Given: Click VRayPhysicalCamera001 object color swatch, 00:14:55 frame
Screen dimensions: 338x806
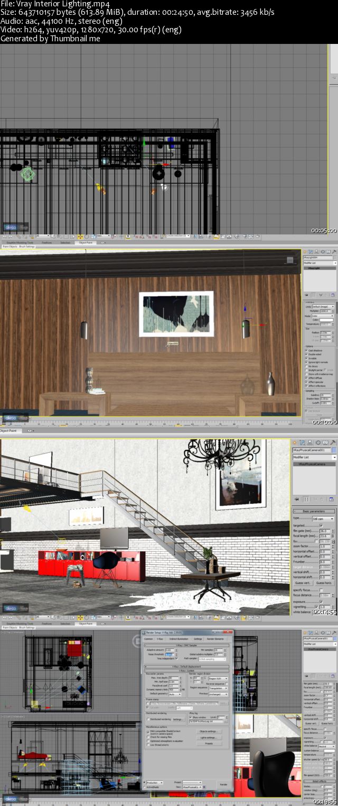Looking at the screenshot, I should tap(334, 450).
